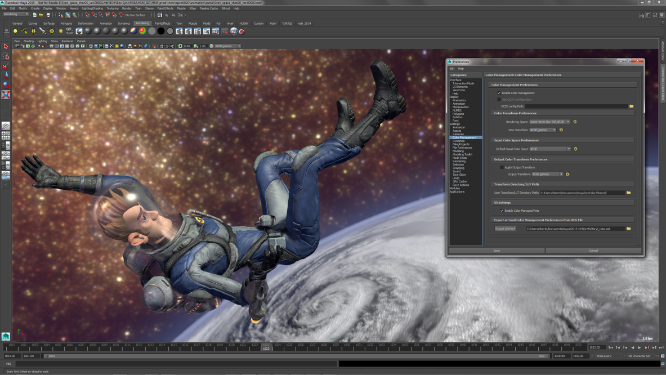Open the Default Input Color Space dropdown
The image size is (666, 375).
(x=568, y=149)
